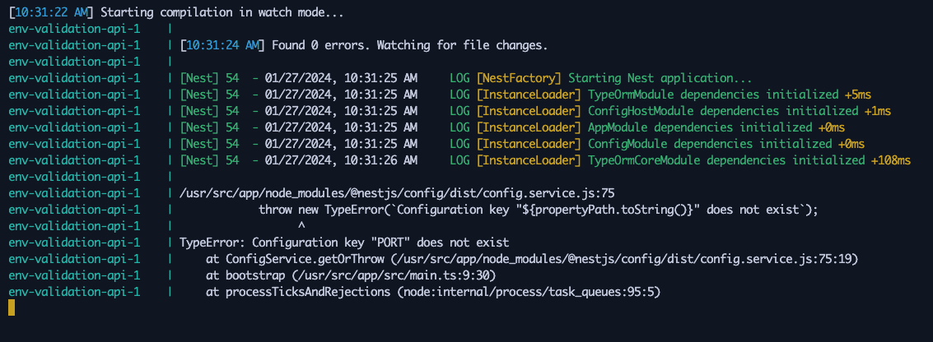Click 'Starting Nest application...' log text

(660, 78)
